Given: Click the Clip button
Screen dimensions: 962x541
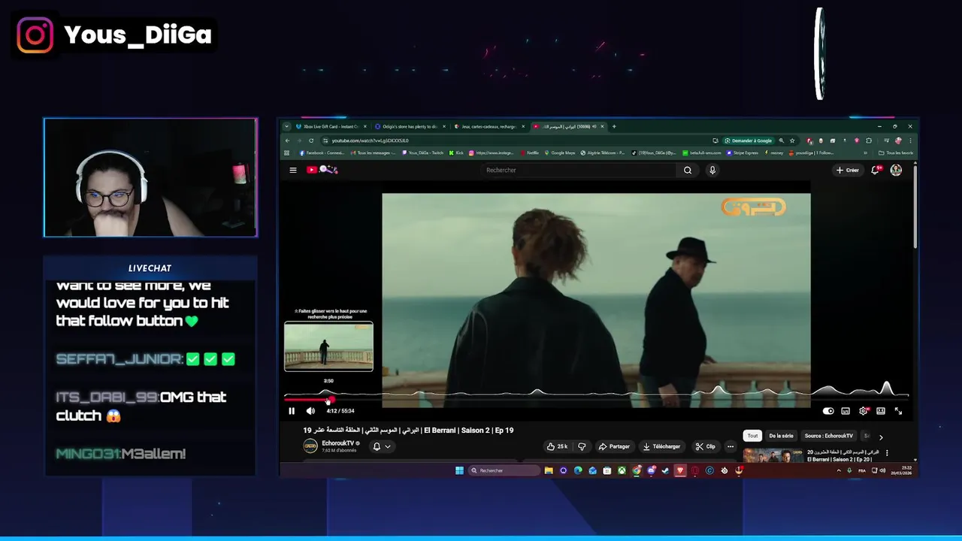Looking at the screenshot, I should [x=705, y=446].
